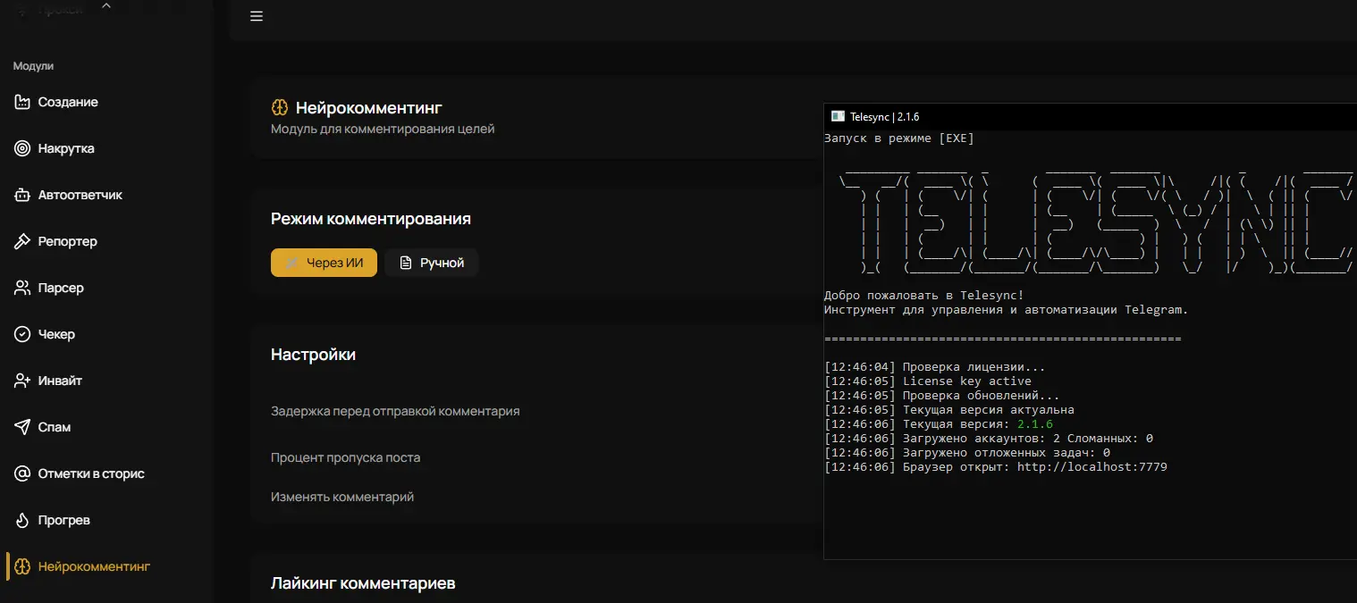1357x603 pixels.
Task: Click the Лайкинг комментариев heading
Action: tap(363, 583)
